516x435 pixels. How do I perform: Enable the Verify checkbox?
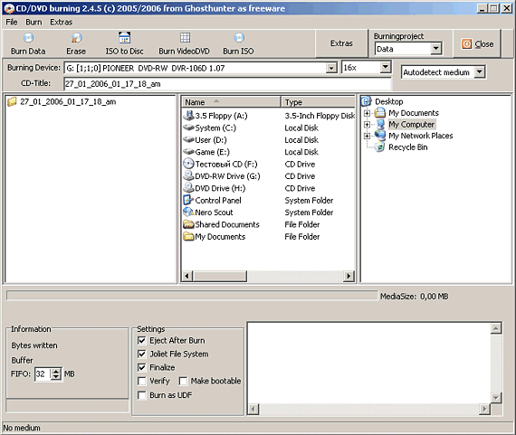(142, 381)
